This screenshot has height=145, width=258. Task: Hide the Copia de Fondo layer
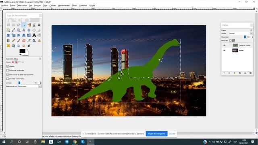click(224, 45)
